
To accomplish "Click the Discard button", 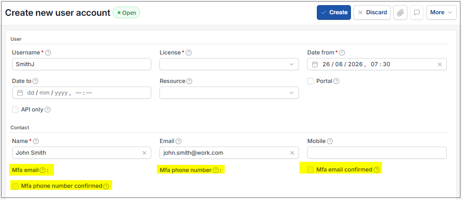I will click(x=372, y=12).
